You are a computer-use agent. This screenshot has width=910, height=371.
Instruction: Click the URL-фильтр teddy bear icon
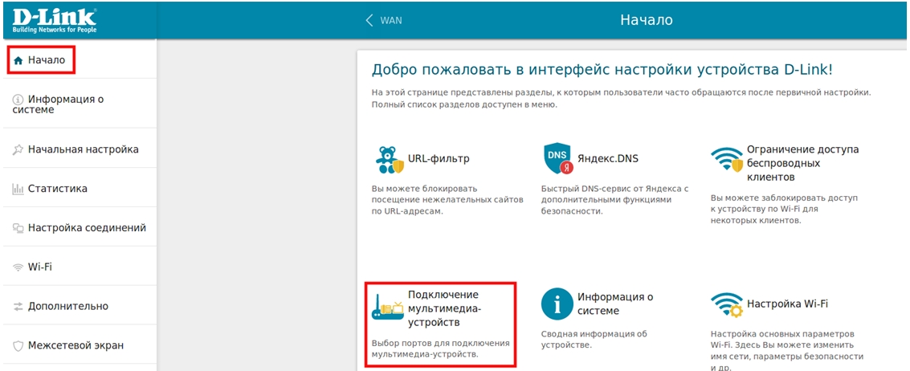[x=390, y=161]
